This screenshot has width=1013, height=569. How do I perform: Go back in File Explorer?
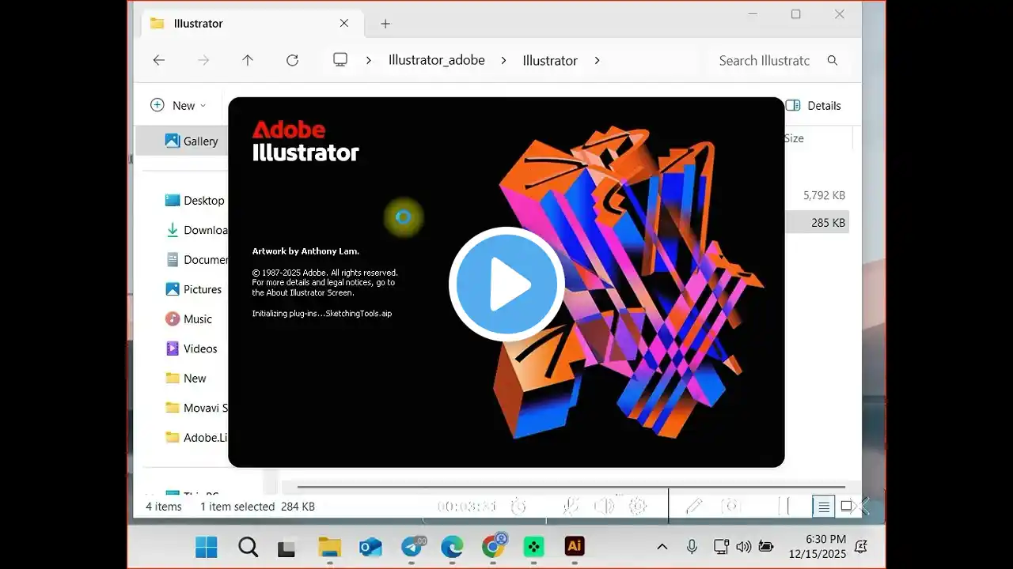(159, 60)
